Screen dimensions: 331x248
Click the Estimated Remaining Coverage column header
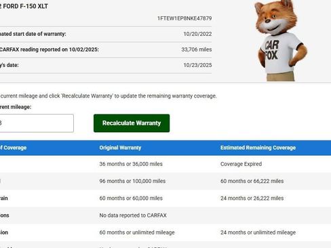pos(258,148)
